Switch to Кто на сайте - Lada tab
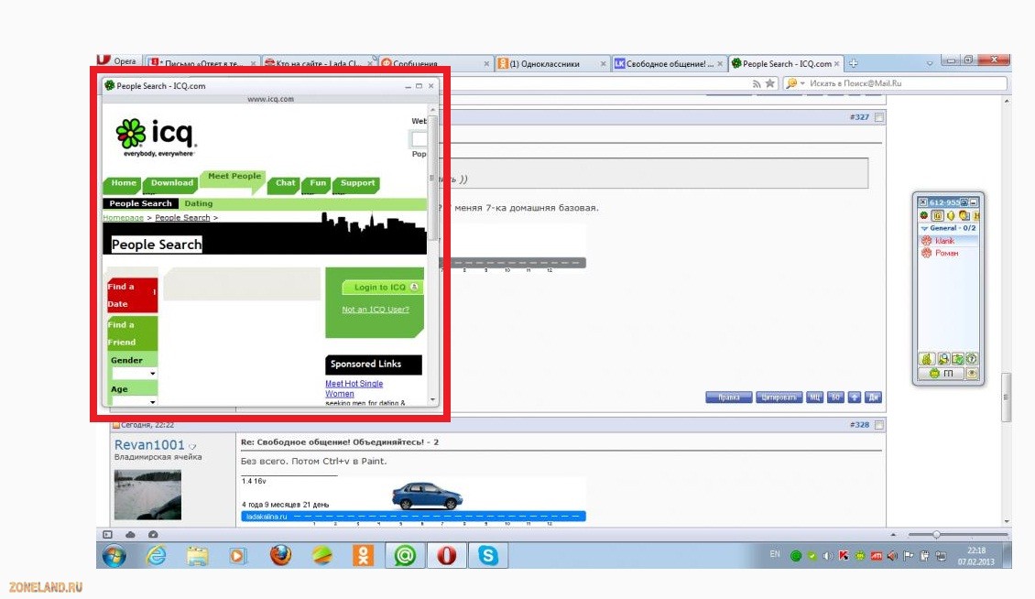The image size is (1035, 599). 318,63
